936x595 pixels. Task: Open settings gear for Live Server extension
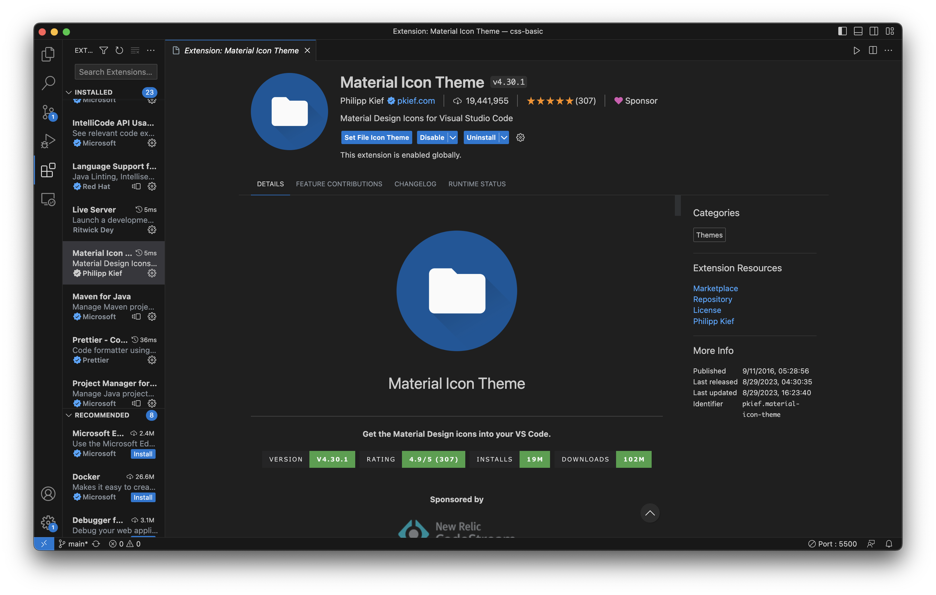[152, 230]
